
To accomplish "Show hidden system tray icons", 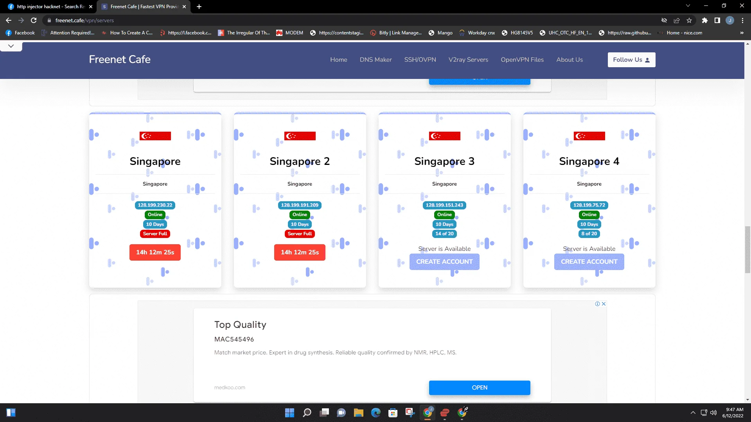I will 693,413.
